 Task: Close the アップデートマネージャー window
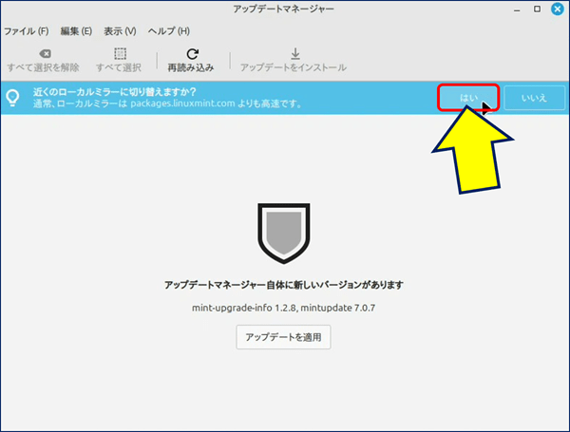(x=558, y=9)
